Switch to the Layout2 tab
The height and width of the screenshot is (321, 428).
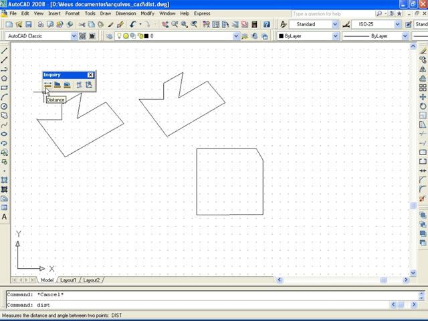click(x=91, y=280)
